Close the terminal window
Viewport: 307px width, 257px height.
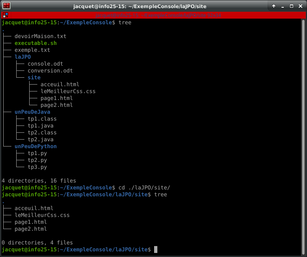tap(300, 6)
